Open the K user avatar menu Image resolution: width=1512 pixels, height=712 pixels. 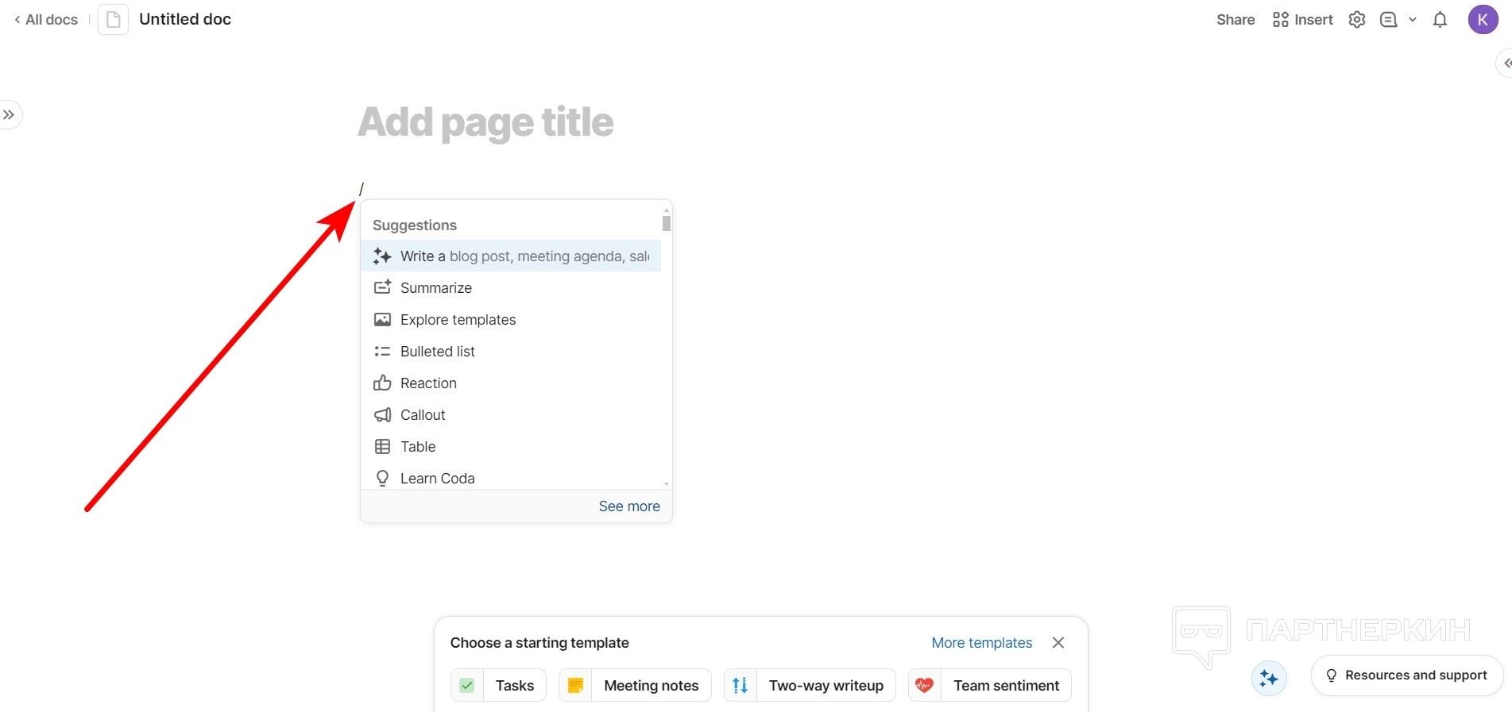[x=1483, y=20]
